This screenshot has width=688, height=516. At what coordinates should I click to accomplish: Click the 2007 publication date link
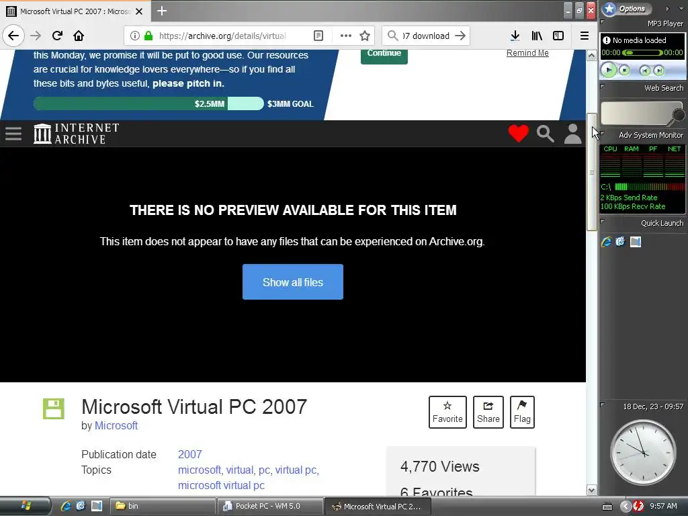[189, 455]
